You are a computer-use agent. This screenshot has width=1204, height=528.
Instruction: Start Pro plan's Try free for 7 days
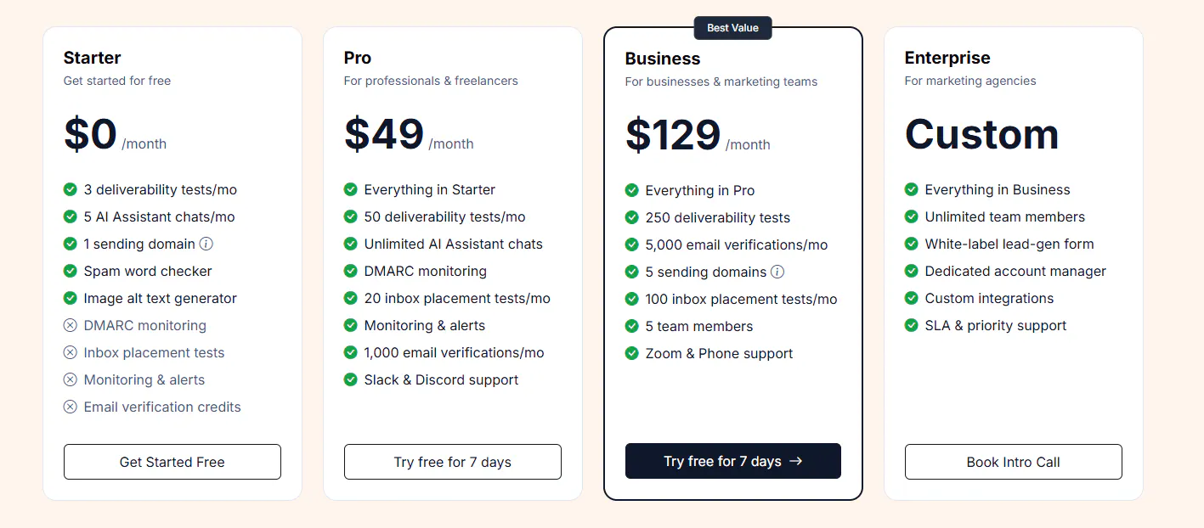click(x=452, y=462)
